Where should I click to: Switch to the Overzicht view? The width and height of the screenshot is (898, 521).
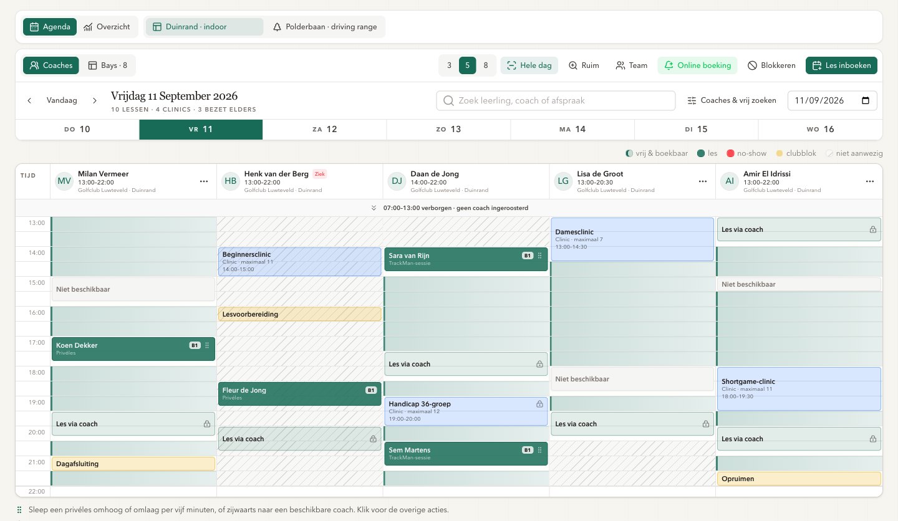coord(107,27)
